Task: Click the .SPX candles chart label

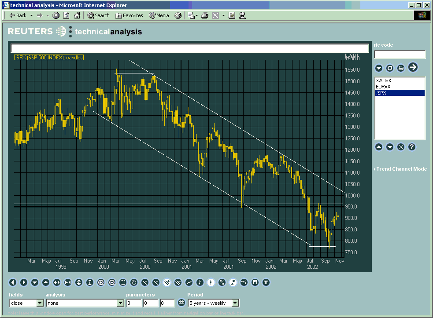Action: tap(49, 57)
